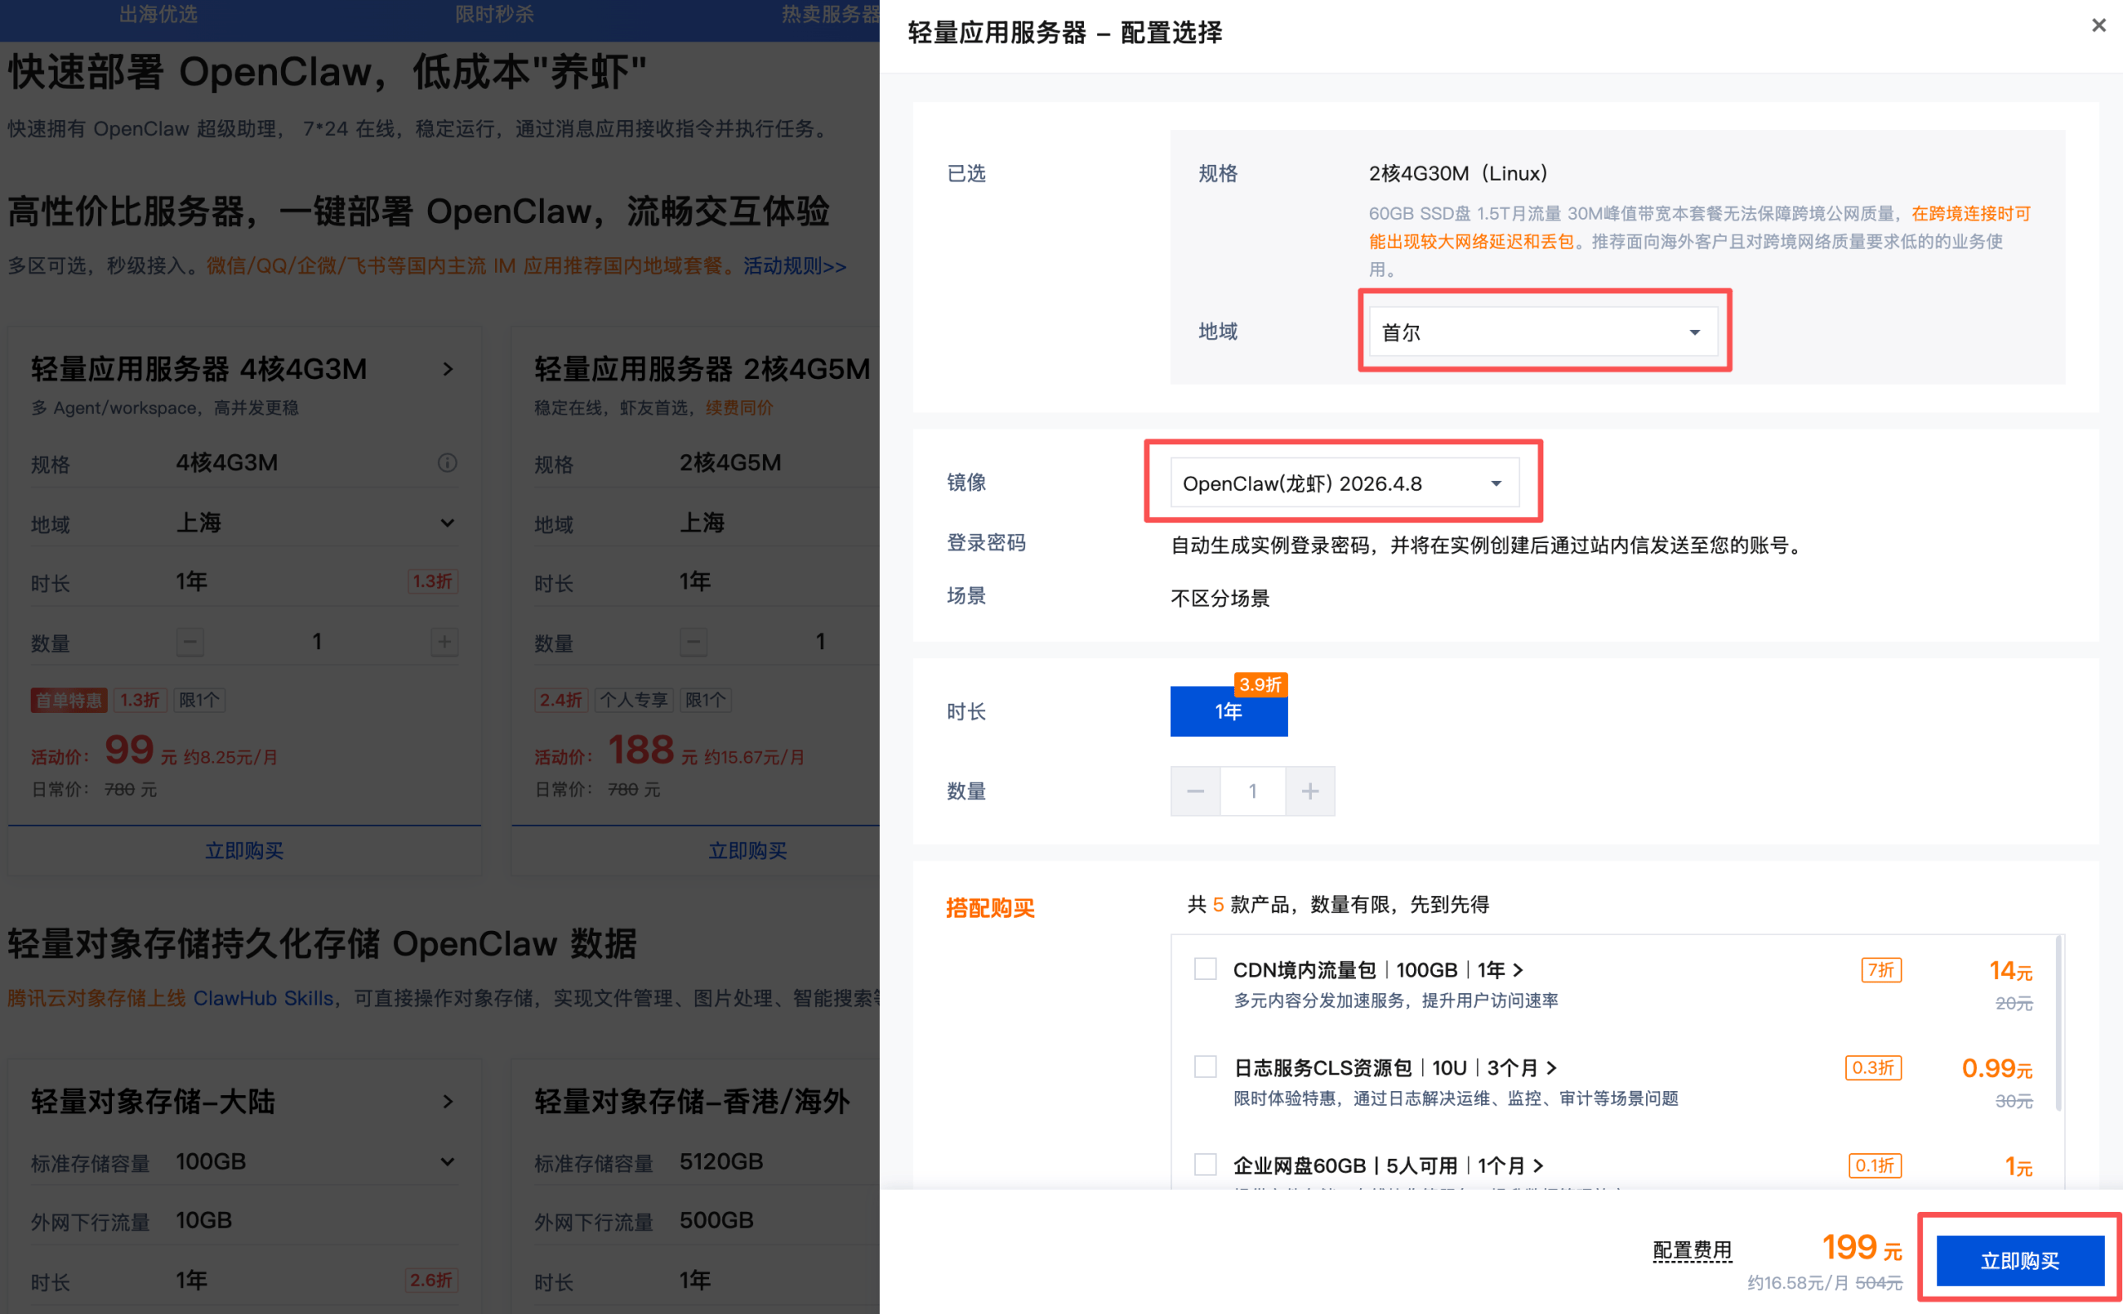
Task: Open details arrow on 轻量应用服务器 4核4G3M card
Action: pos(449,368)
